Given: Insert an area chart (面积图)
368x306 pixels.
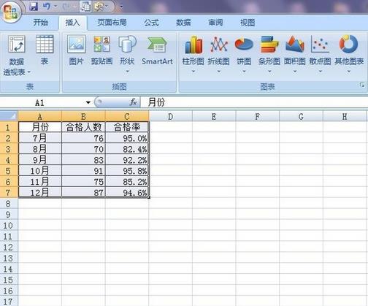Looking at the screenshot, I should [x=294, y=54].
